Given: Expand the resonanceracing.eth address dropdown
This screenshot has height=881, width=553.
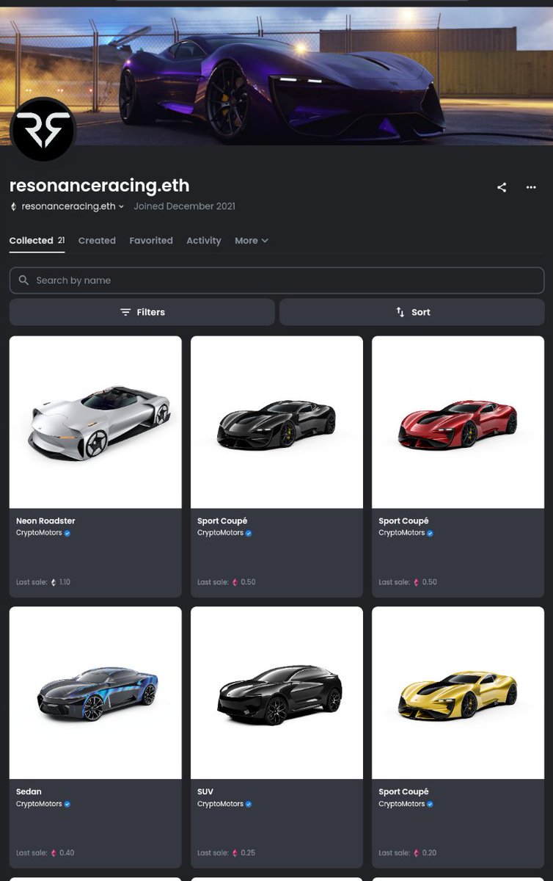Looking at the screenshot, I should (x=121, y=206).
